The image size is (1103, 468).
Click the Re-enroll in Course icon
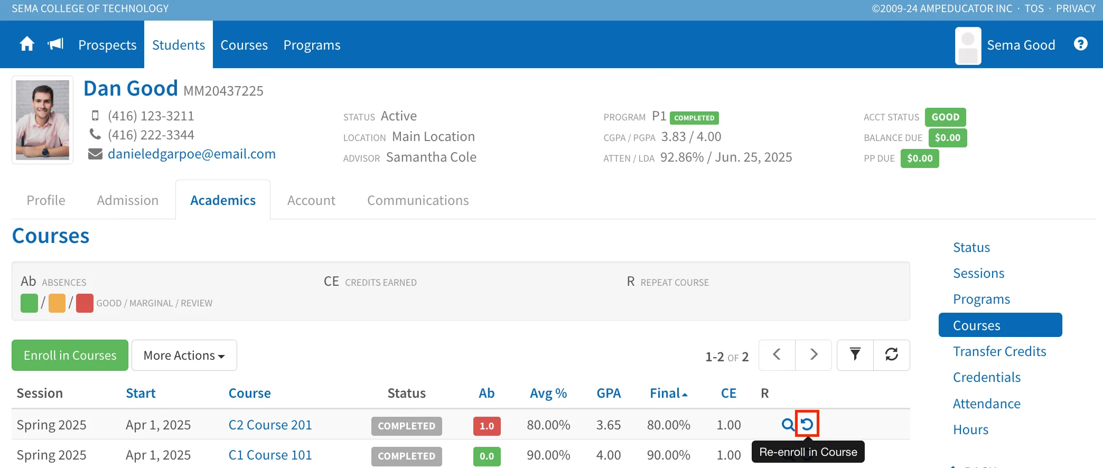coord(807,424)
